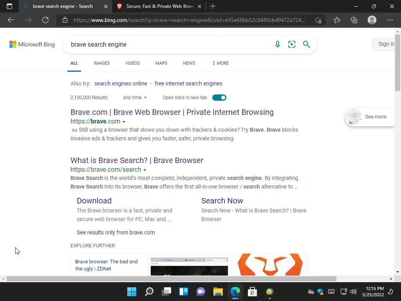This screenshot has width=401, height=301.
Task: Search using voice microphone icon
Action: tap(278, 44)
